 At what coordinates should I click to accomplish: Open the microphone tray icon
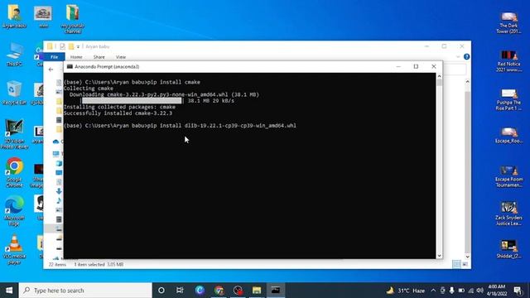pyautogui.click(x=451, y=291)
